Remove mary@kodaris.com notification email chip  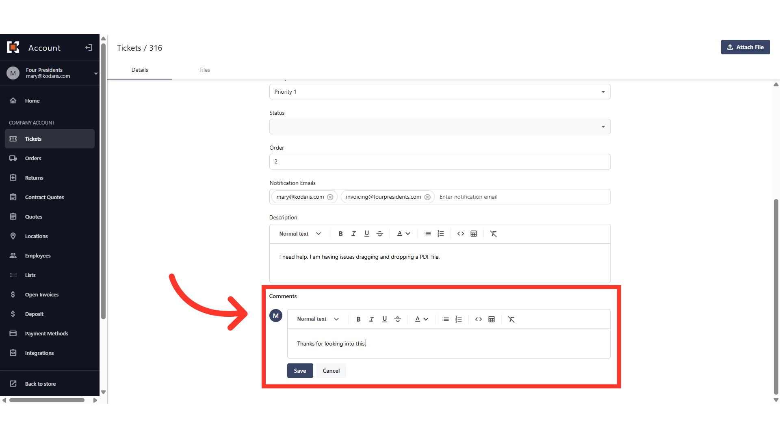pyautogui.click(x=330, y=197)
